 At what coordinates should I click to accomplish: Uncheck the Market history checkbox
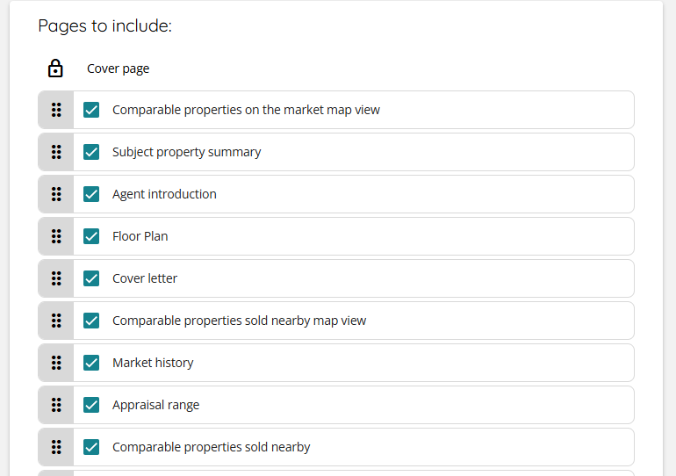point(91,363)
